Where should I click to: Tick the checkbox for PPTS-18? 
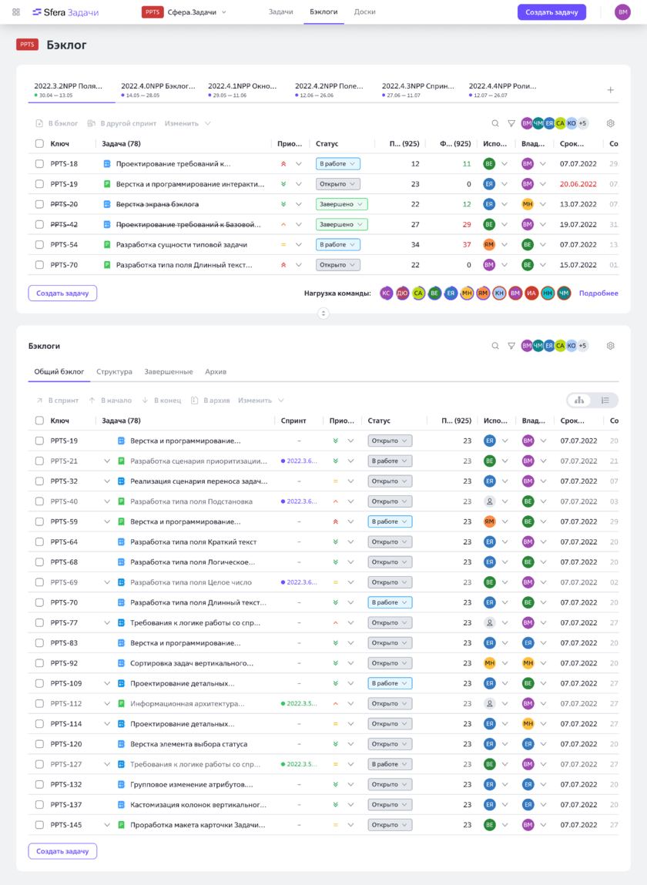coord(39,164)
